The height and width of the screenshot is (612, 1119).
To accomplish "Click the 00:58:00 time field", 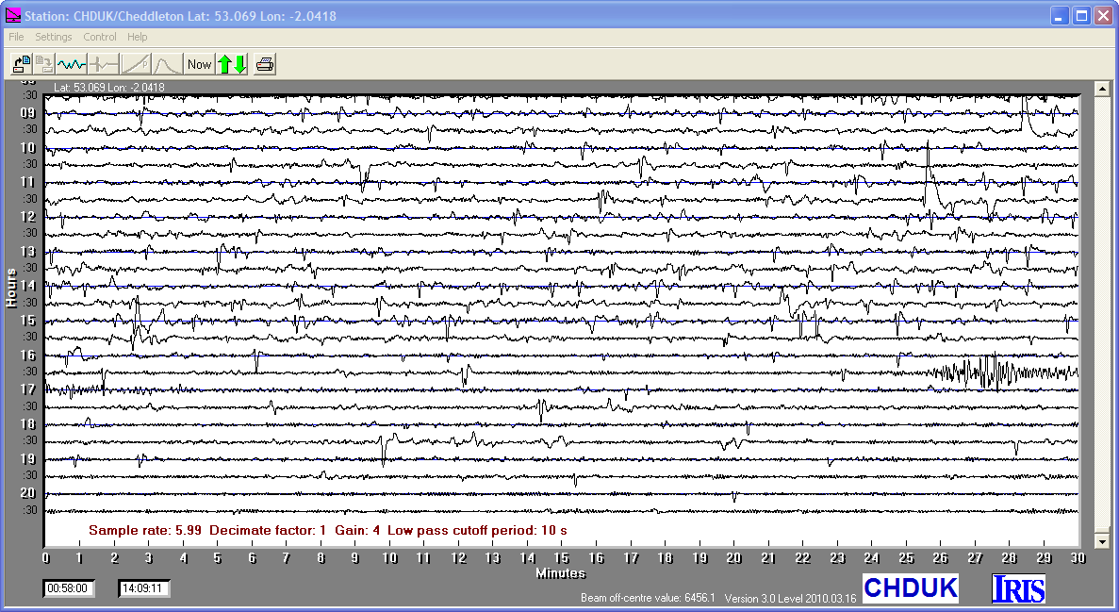I will pos(68,588).
